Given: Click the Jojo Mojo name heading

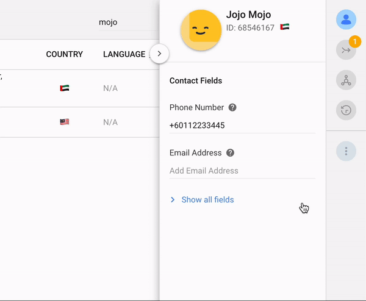Looking at the screenshot, I should tap(248, 15).
